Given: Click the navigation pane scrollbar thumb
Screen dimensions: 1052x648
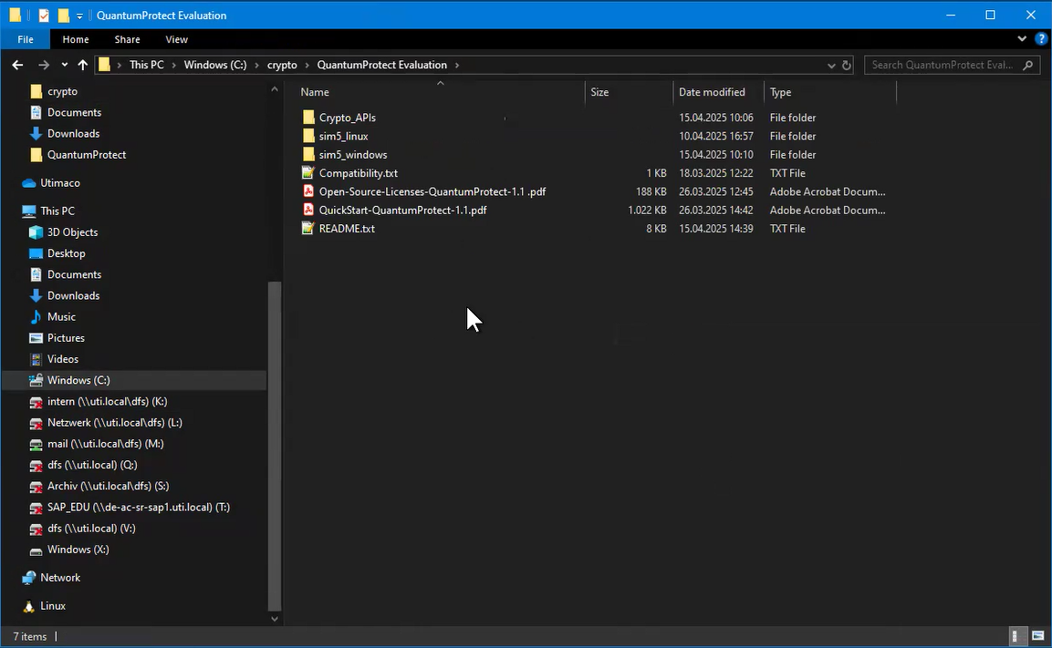Looking at the screenshot, I should [x=275, y=447].
